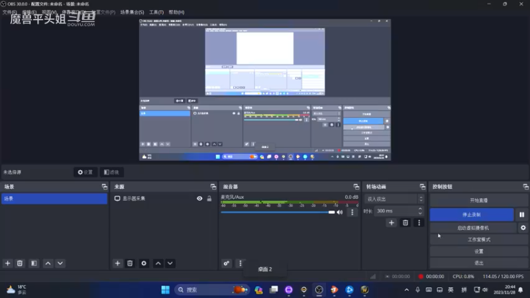Open 麦克风/Aux three-dot options menu
The width and height of the screenshot is (530, 298).
pyautogui.click(x=352, y=212)
